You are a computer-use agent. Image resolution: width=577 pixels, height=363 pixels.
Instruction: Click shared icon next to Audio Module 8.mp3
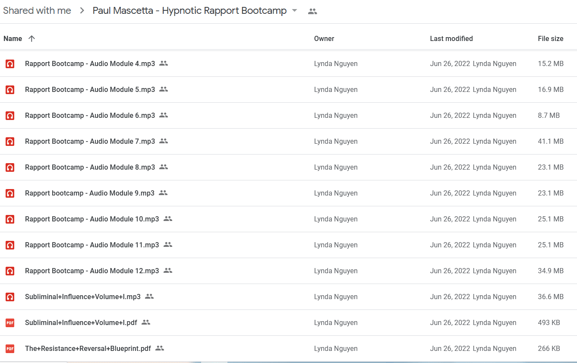click(x=164, y=167)
